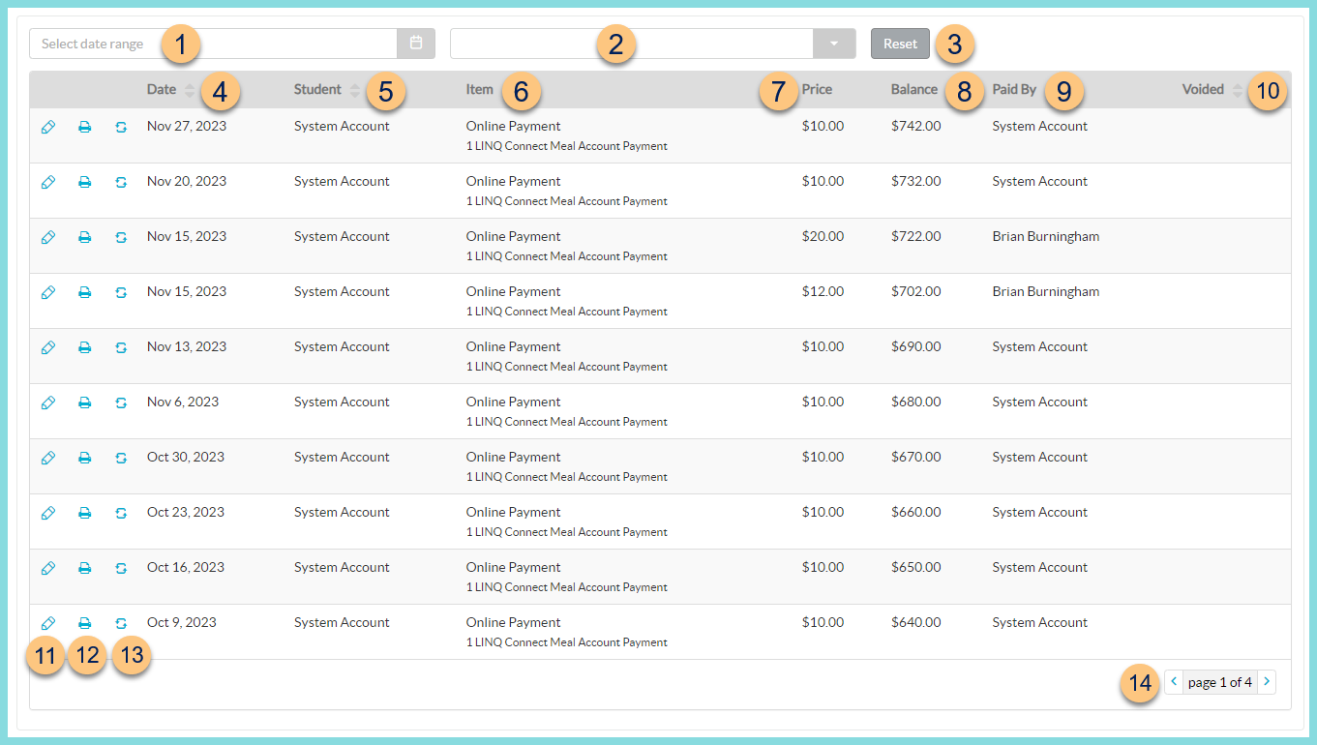Go to the next page of transactions
Screen dimensions: 1317x745
[1267, 681]
